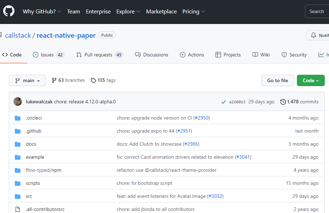This screenshot has width=329, height=213.
Task: Click the Actions play icon
Action: tap(183, 55)
